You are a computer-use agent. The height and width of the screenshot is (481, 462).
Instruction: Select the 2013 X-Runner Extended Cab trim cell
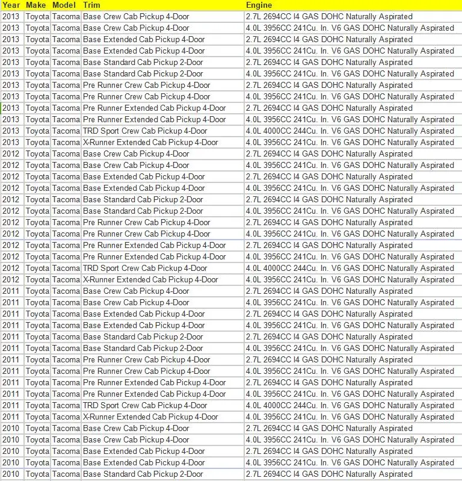coord(162,142)
